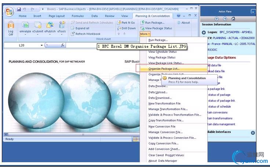The height and width of the screenshot is (167, 270).
Task: Click the fx insert function button
Action: [x=62, y=45]
